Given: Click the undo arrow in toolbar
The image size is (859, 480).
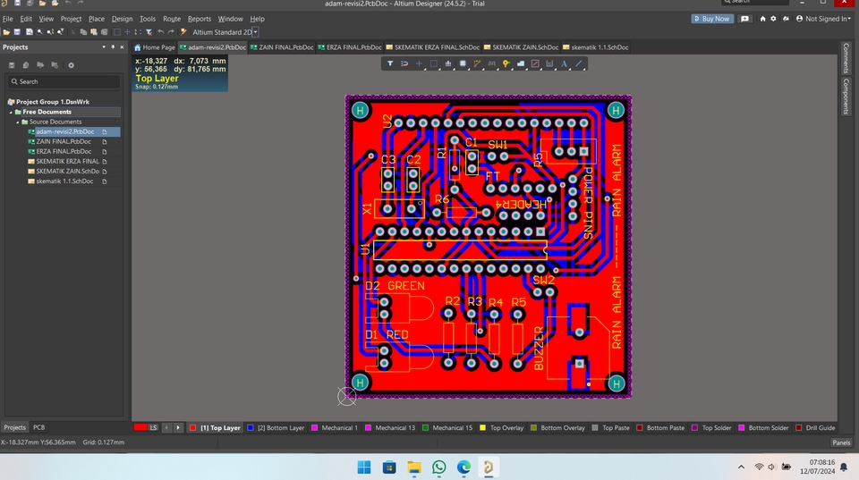Looking at the screenshot, I should point(160,32).
